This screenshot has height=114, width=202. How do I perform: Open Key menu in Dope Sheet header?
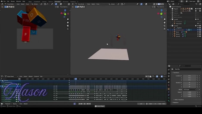(41, 76)
